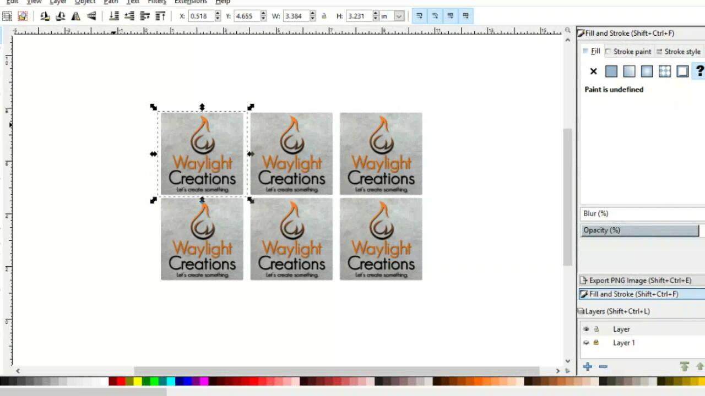Toggle scale rounded corners in rectangles
The height and width of the screenshot is (396, 705).
435,16
